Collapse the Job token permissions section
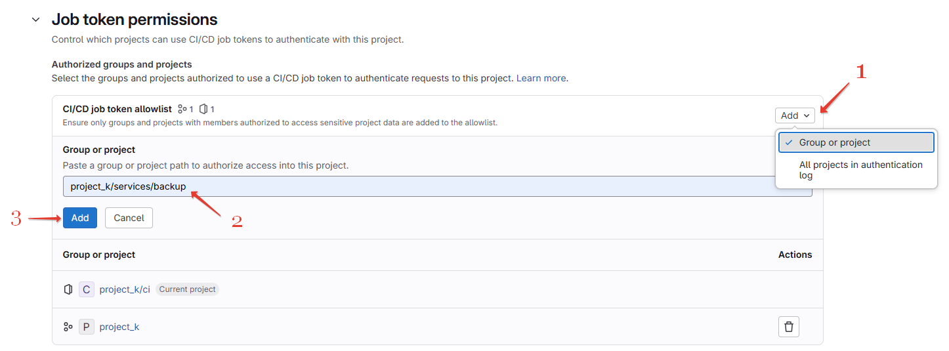Viewport: 949px width, 351px height. [36, 20]
